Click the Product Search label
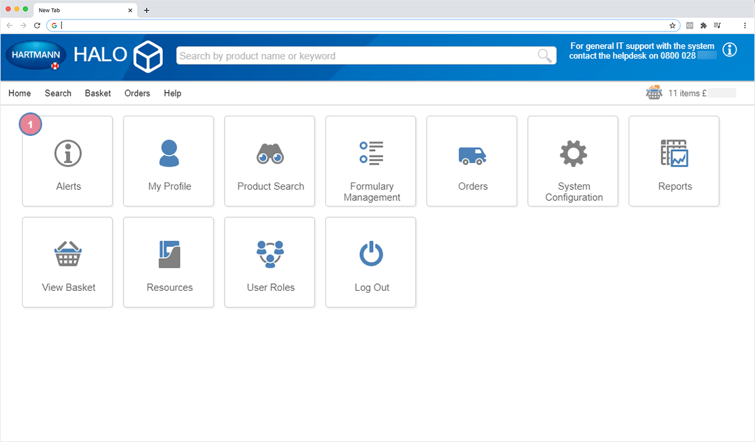This screenshot has width=755, height=442. point(271,186)
